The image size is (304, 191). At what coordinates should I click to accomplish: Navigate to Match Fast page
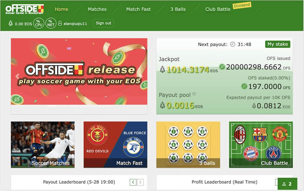138,9
